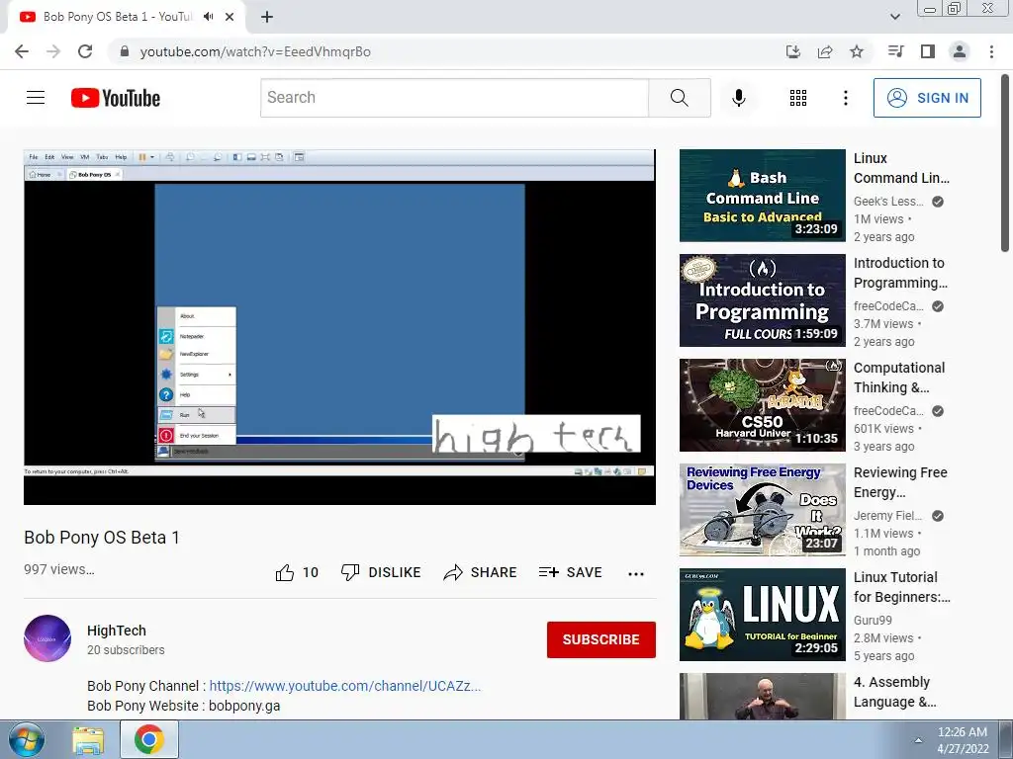1013x759 pixels.
Task: Click 'Jeremy Fiel...' channel name
Action: click(887, 516)
